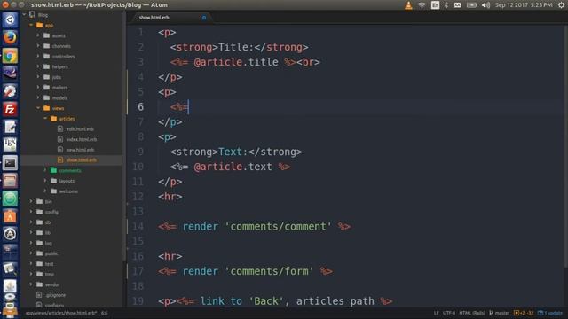The image size is (568, 319).
Task: Open the clock showing Sep 12 2017
Action: coord(524,5)
